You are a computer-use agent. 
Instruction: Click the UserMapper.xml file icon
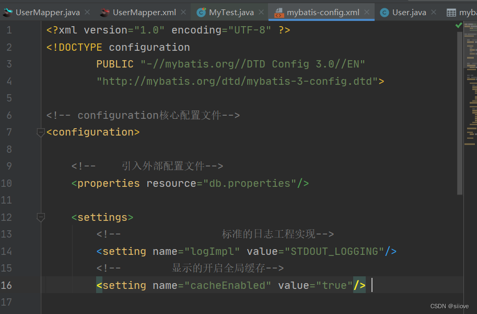pos(105,13)
